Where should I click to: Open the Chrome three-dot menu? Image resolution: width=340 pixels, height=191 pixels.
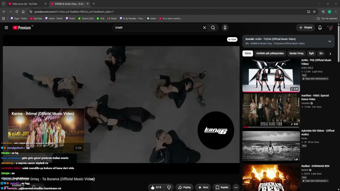tap(336, 12)
